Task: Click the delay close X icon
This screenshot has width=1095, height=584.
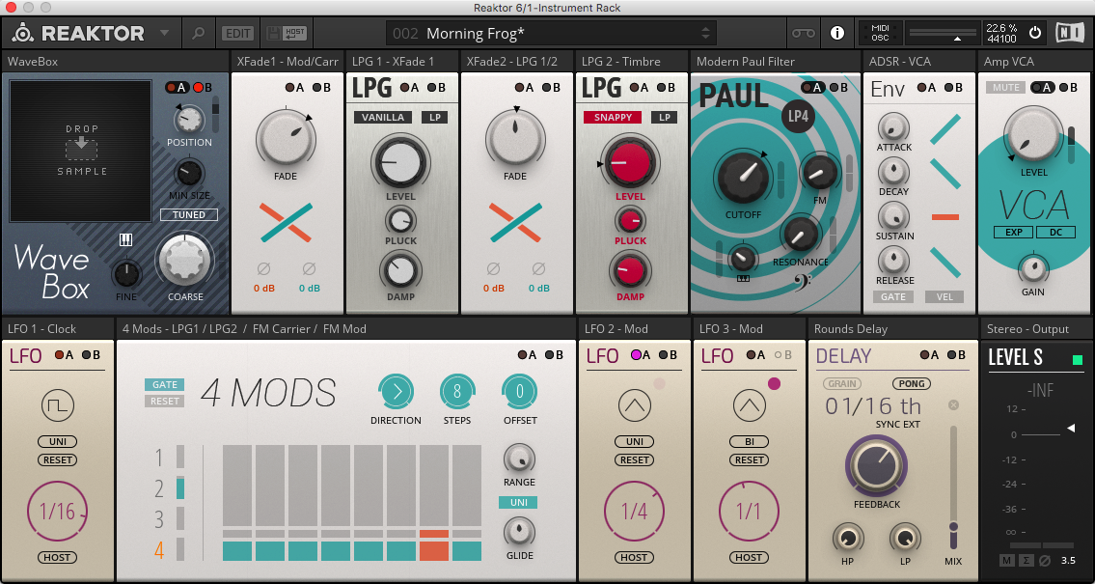Action: click(x=953, y=405)
